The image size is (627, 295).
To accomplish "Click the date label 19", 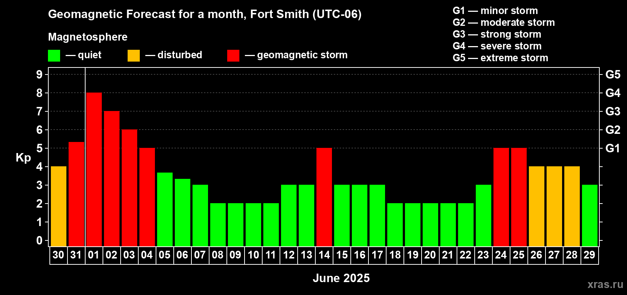I will 413,255.
